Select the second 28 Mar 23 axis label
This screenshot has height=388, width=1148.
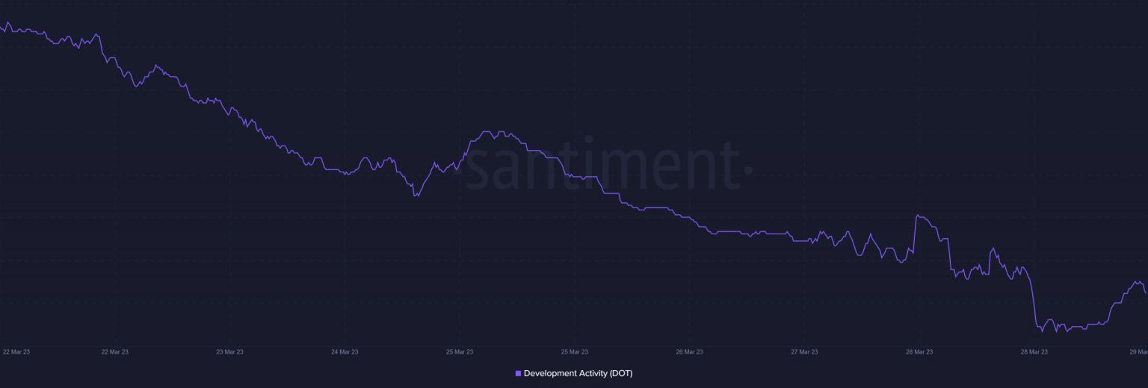point(1034,351)
